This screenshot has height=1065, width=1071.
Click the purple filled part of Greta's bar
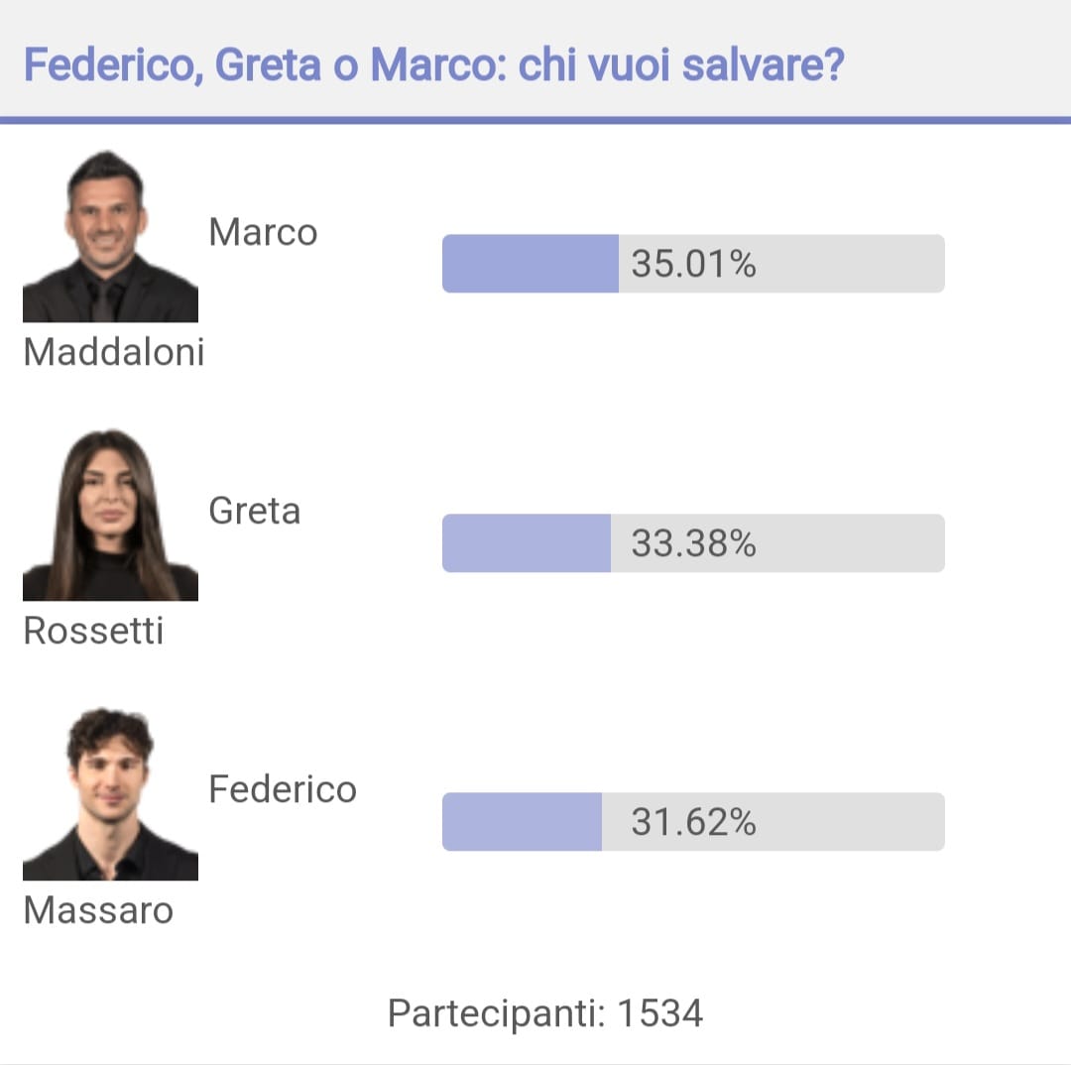(527, 543)
